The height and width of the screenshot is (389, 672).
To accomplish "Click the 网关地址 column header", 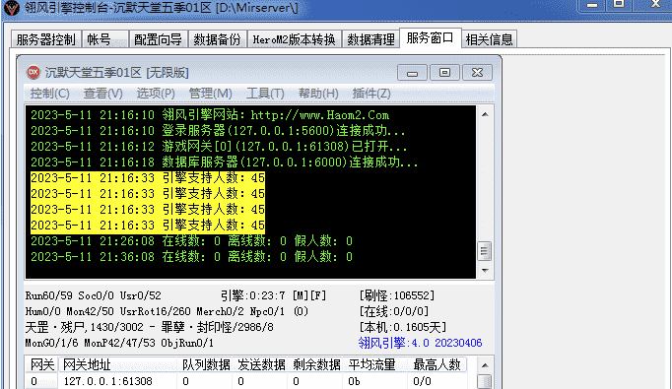I will (x=118, y=364).
